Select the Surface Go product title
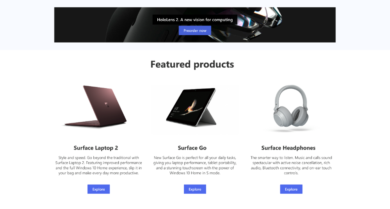The height and width of the screenshot is (209, 390). [x=192, y=148]
